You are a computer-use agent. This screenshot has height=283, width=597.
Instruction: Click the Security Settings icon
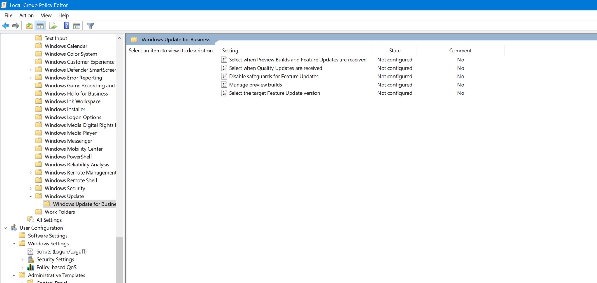[31, 259]
